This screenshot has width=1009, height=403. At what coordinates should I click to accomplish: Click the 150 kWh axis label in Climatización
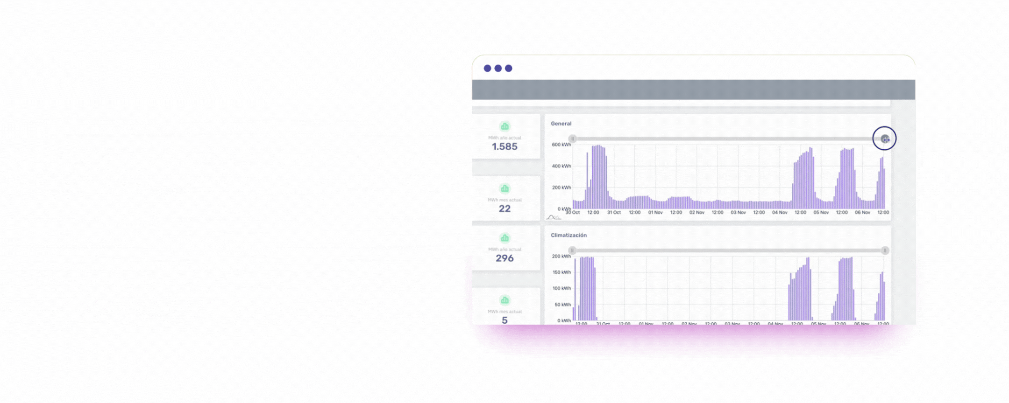tap(561, 272)
